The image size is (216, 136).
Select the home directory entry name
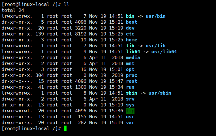(x=132, y=40)
